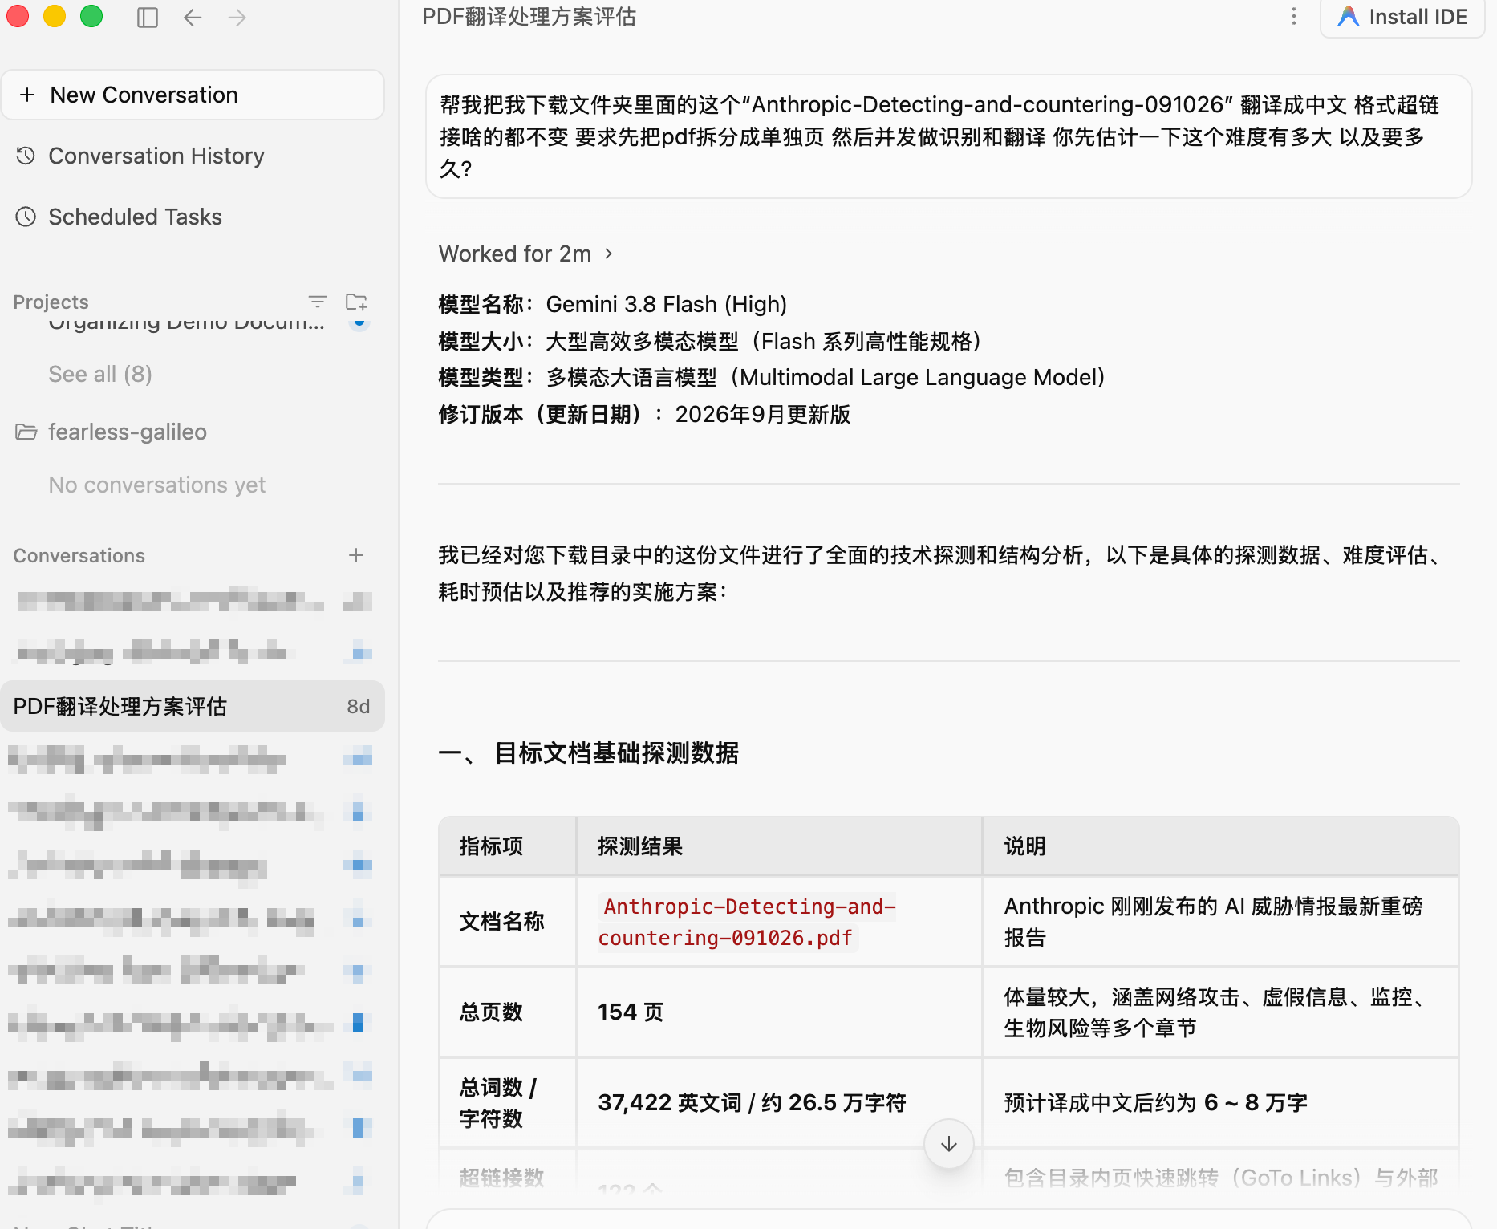1497x1229 pixels.
Task: Click the 8d timestamp on selected conversation
Action: (x=358, y=706)
